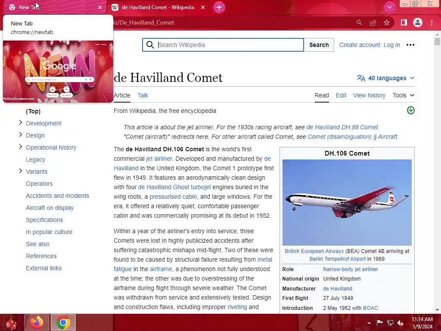This screenshot has width=441, height=331.
Task: Open the Edit tab
Action: [x=341, y=95]
